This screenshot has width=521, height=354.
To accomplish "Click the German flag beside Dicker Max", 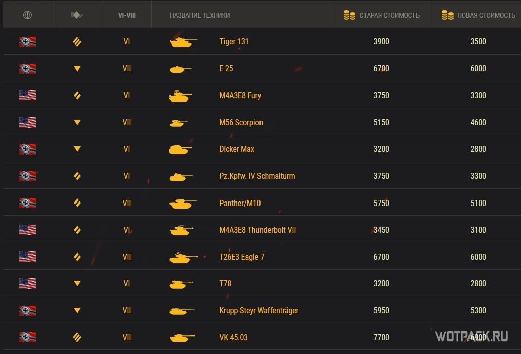I will [x=27, y=149].
